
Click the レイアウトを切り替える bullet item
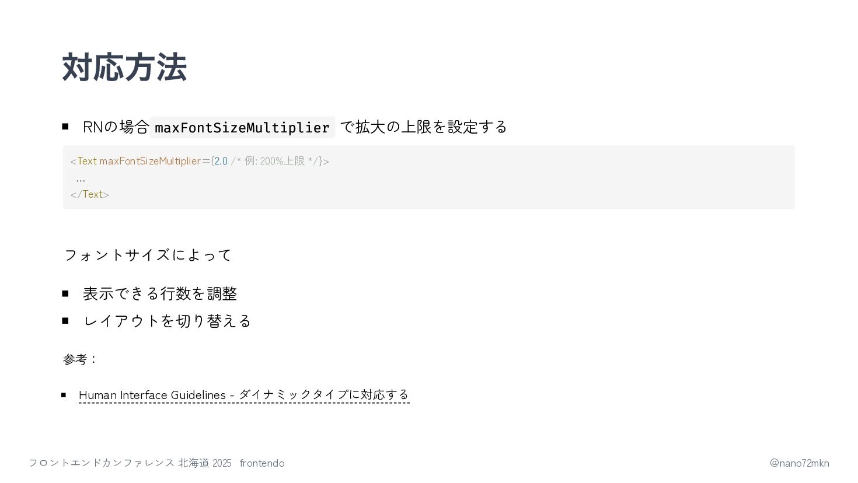click(x=167, y=321)
